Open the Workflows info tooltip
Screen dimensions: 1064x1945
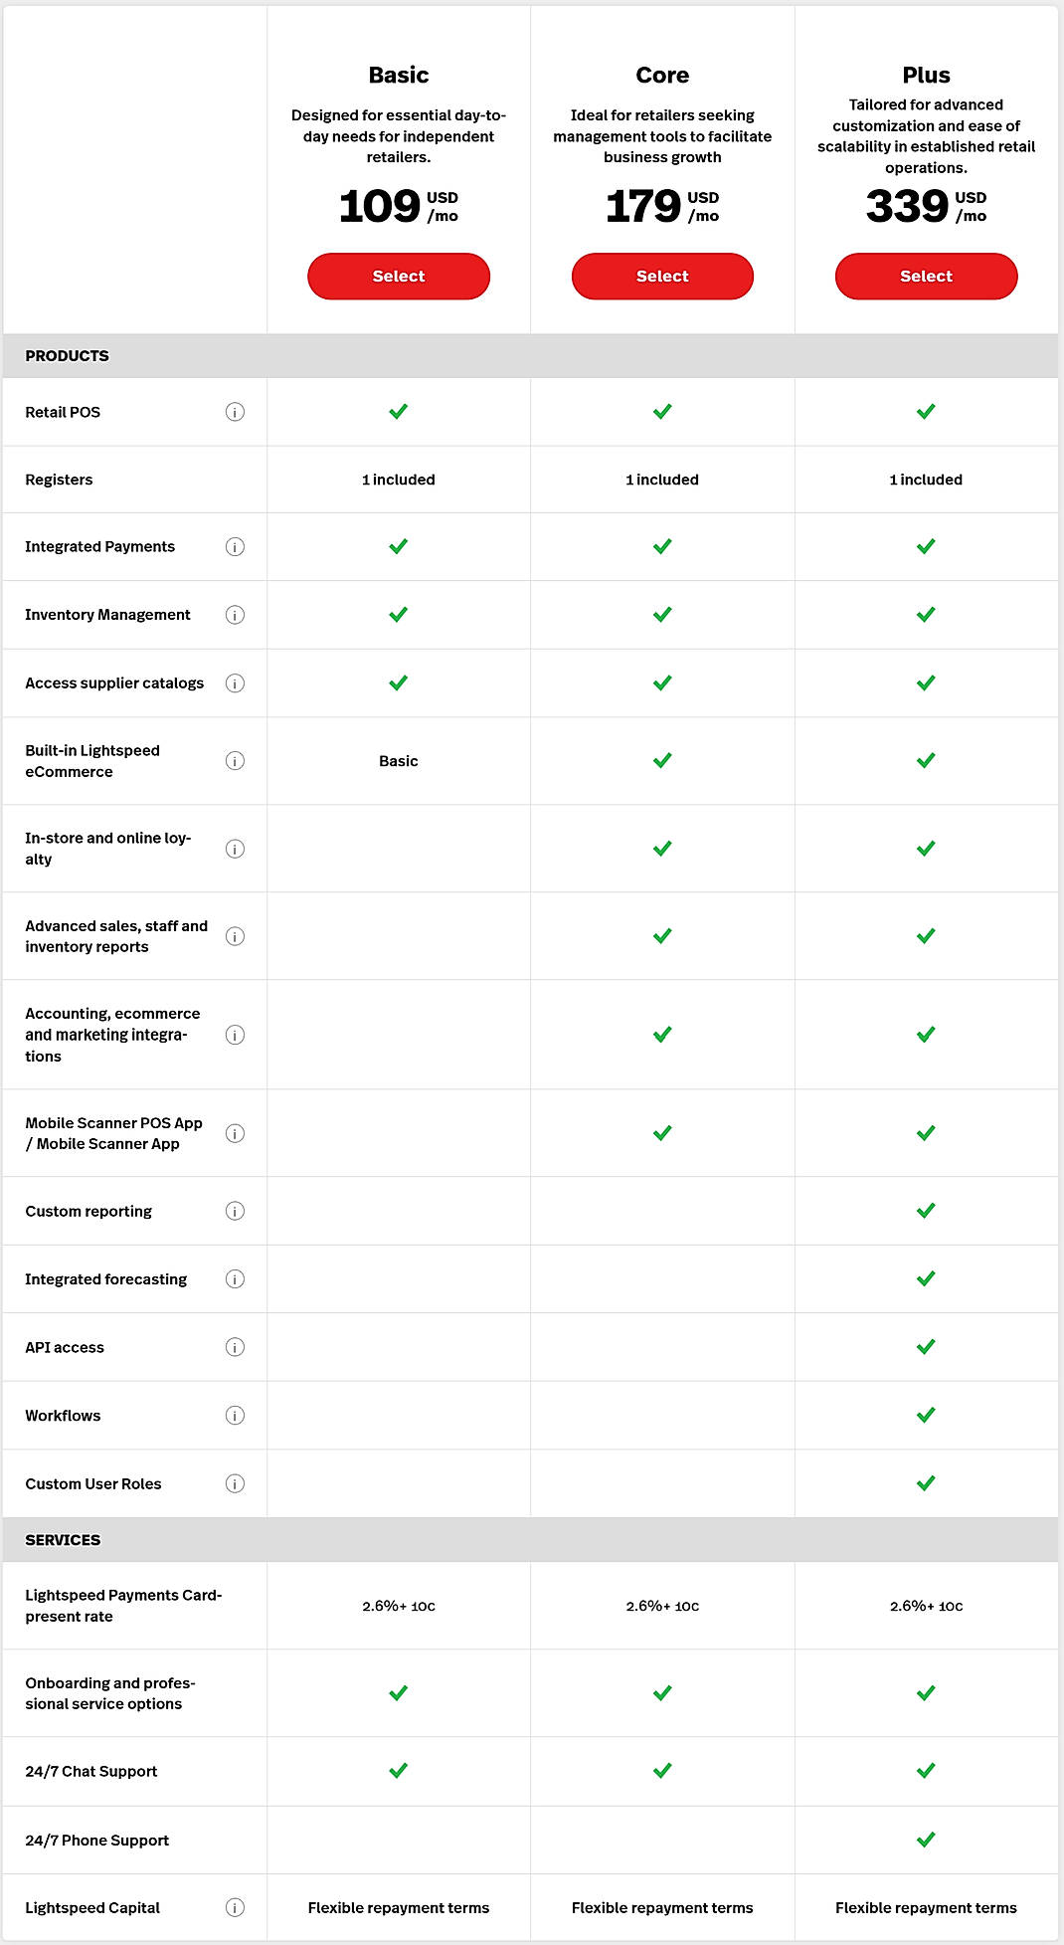tap(235, 1415)
